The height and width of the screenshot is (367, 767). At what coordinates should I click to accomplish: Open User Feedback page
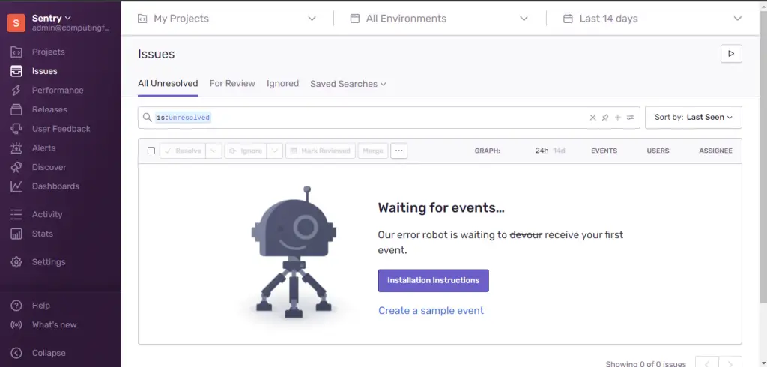pyautogui.click(x=61, y=129)
